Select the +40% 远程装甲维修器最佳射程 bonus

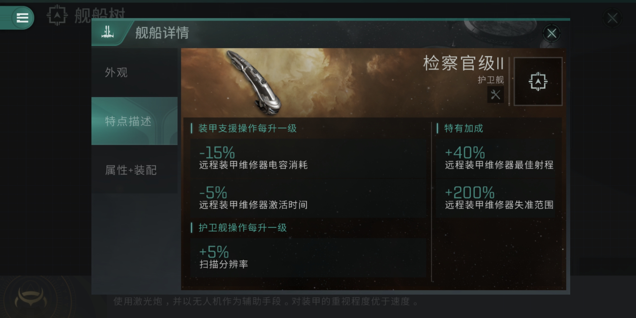click(496, 158)
